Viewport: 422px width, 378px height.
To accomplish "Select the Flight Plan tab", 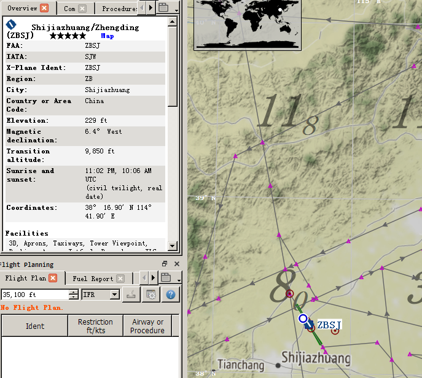I will tap(26, 278).
